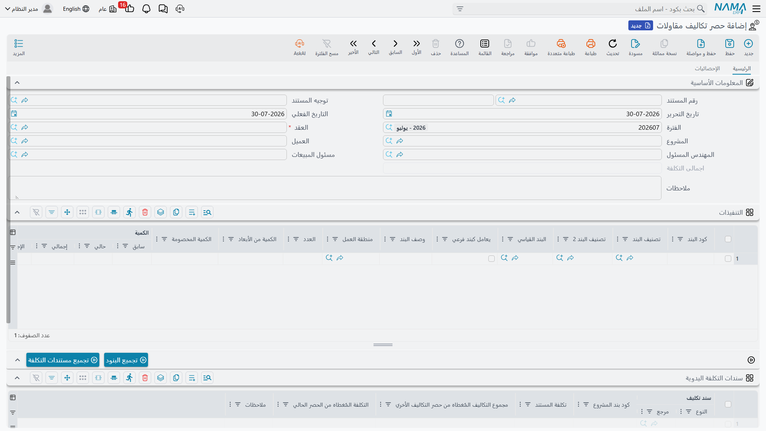Click the الفترة field showing 202607
This screenshot has width=766, height=431.
tap(522, 127)
